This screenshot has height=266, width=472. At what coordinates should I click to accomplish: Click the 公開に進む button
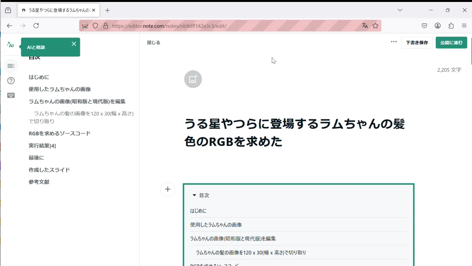point(452,42)
